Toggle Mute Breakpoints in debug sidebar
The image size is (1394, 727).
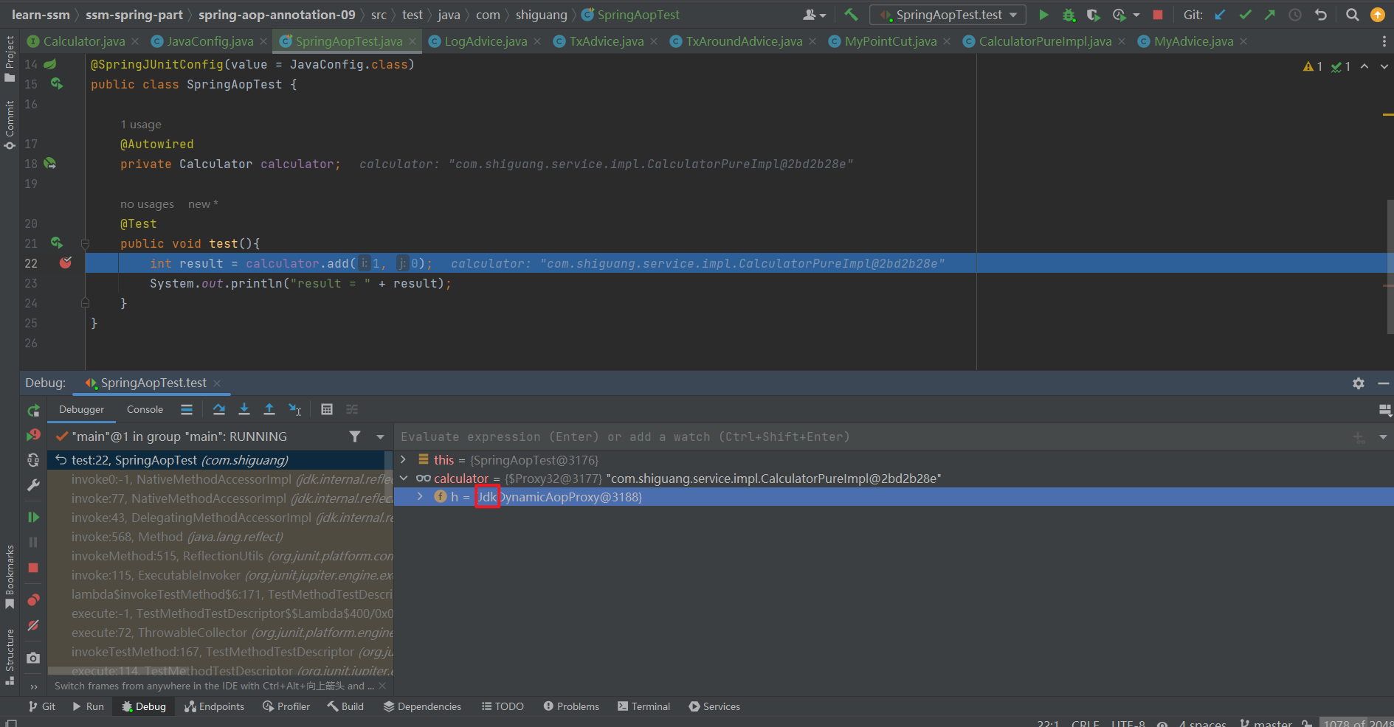click(33, 625)
